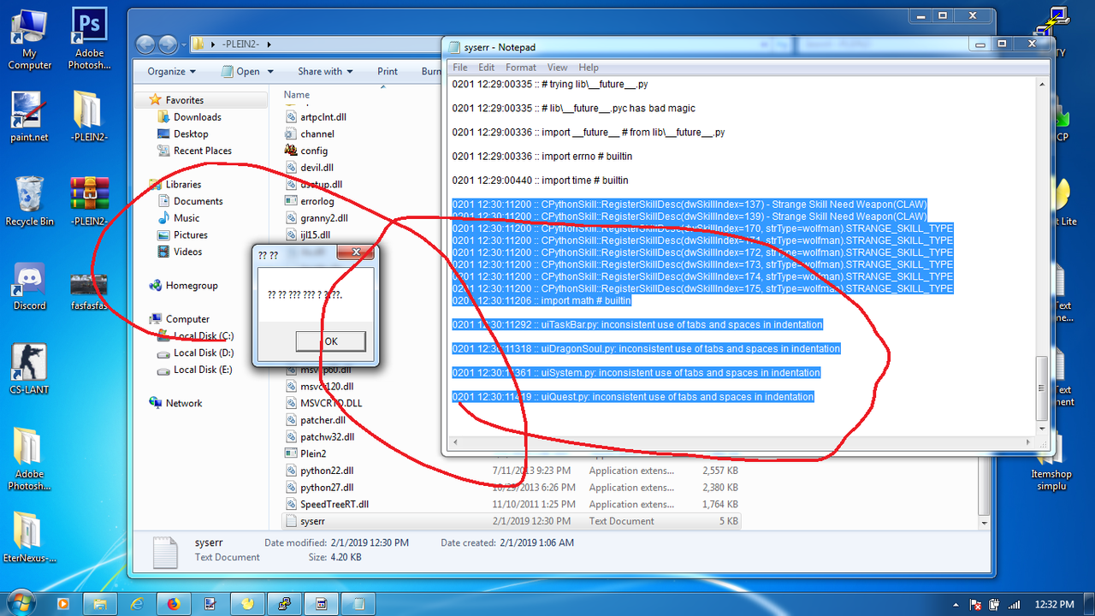Select the Pictures library
Viewport: 1095px width, 616px height.
tap(191, 235)
